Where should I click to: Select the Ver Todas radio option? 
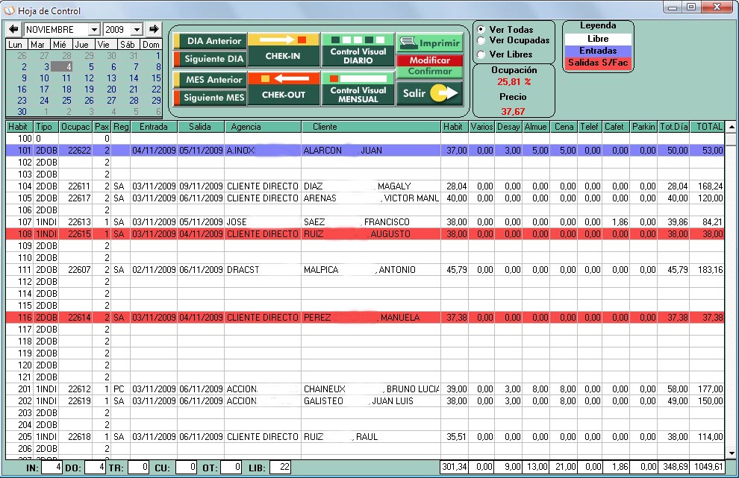pyautogui.click(x=481, y=29)
